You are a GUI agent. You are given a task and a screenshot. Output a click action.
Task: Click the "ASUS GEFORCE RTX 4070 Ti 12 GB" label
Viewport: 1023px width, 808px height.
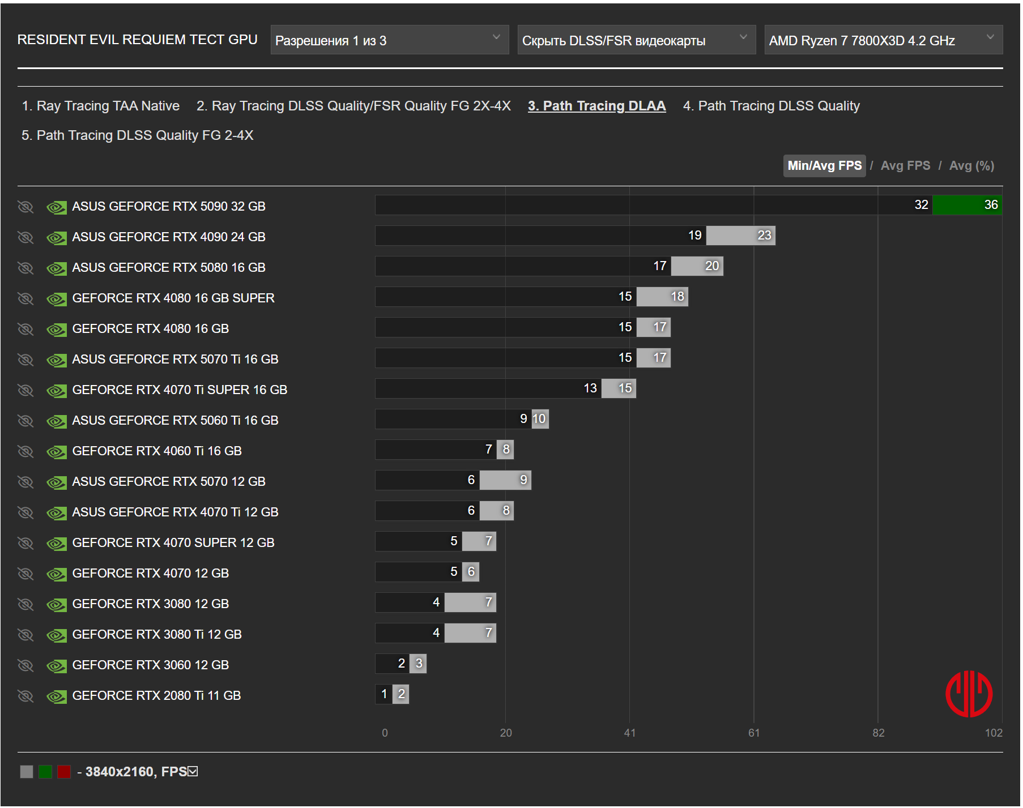175,512
